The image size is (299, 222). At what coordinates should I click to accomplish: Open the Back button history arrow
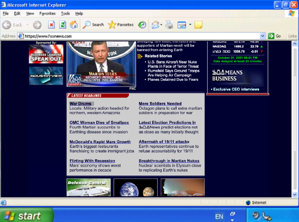click(x=28, y=25)
